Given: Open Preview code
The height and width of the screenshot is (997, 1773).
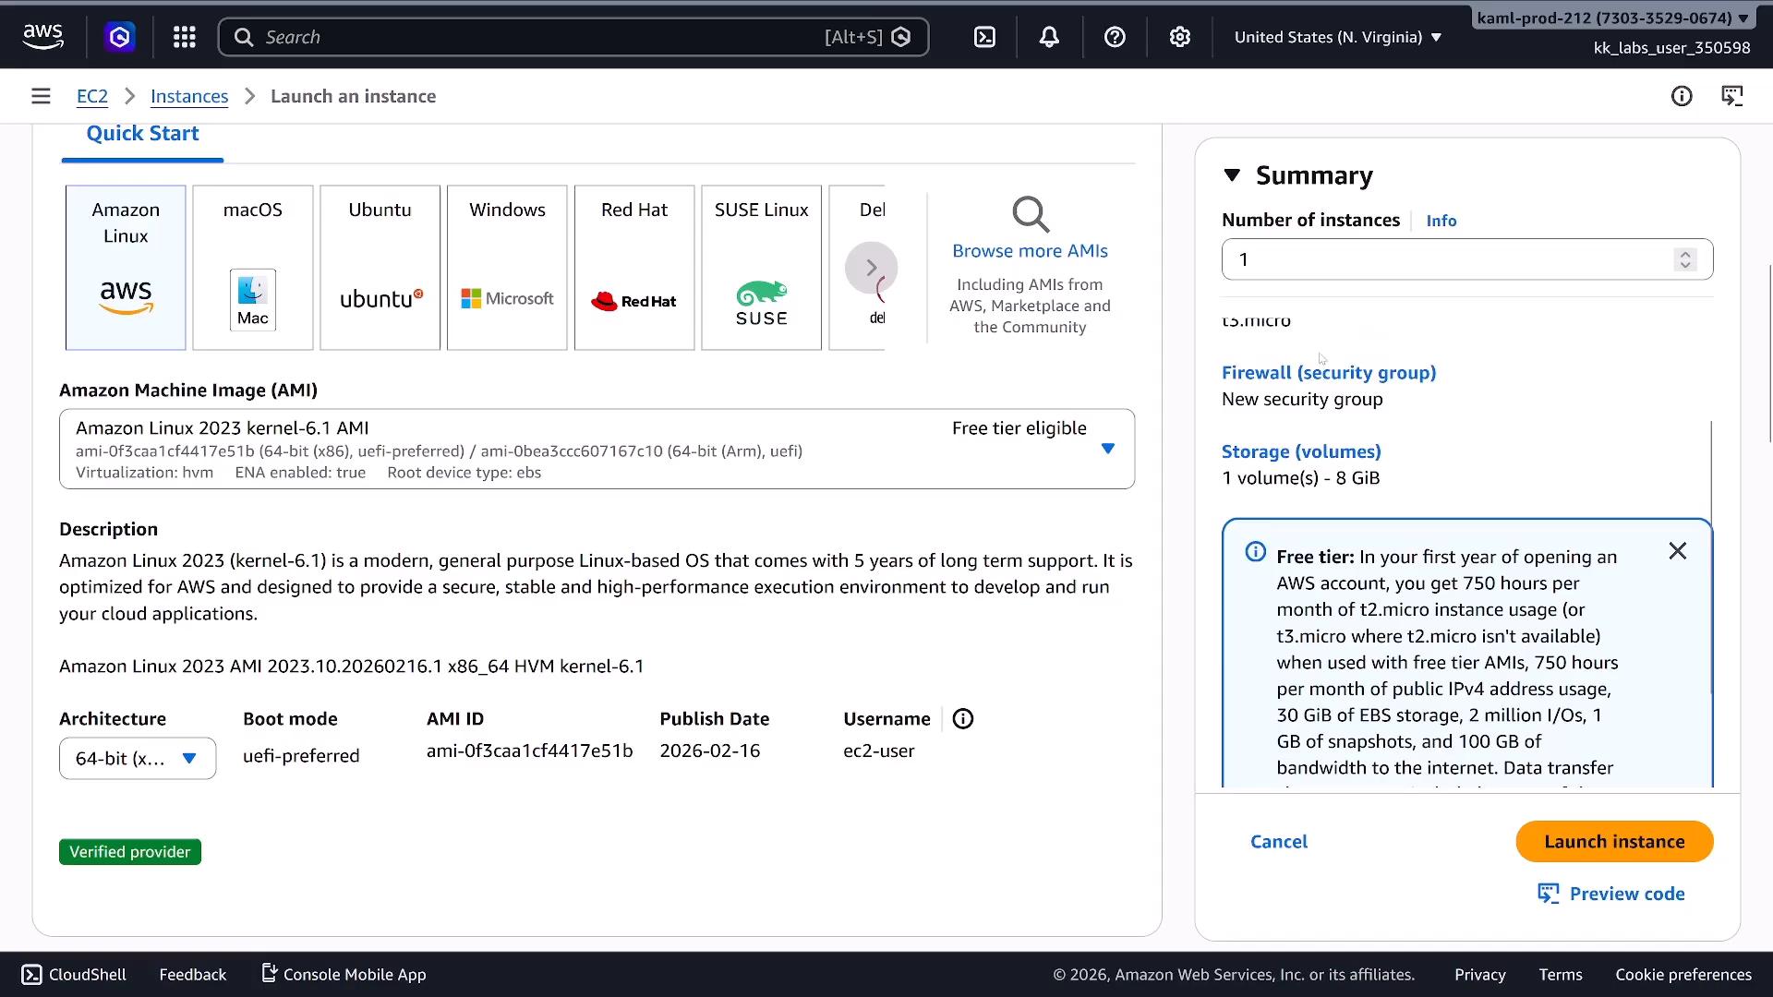Looking at the screenshot, I should (x=1611, y=894).
